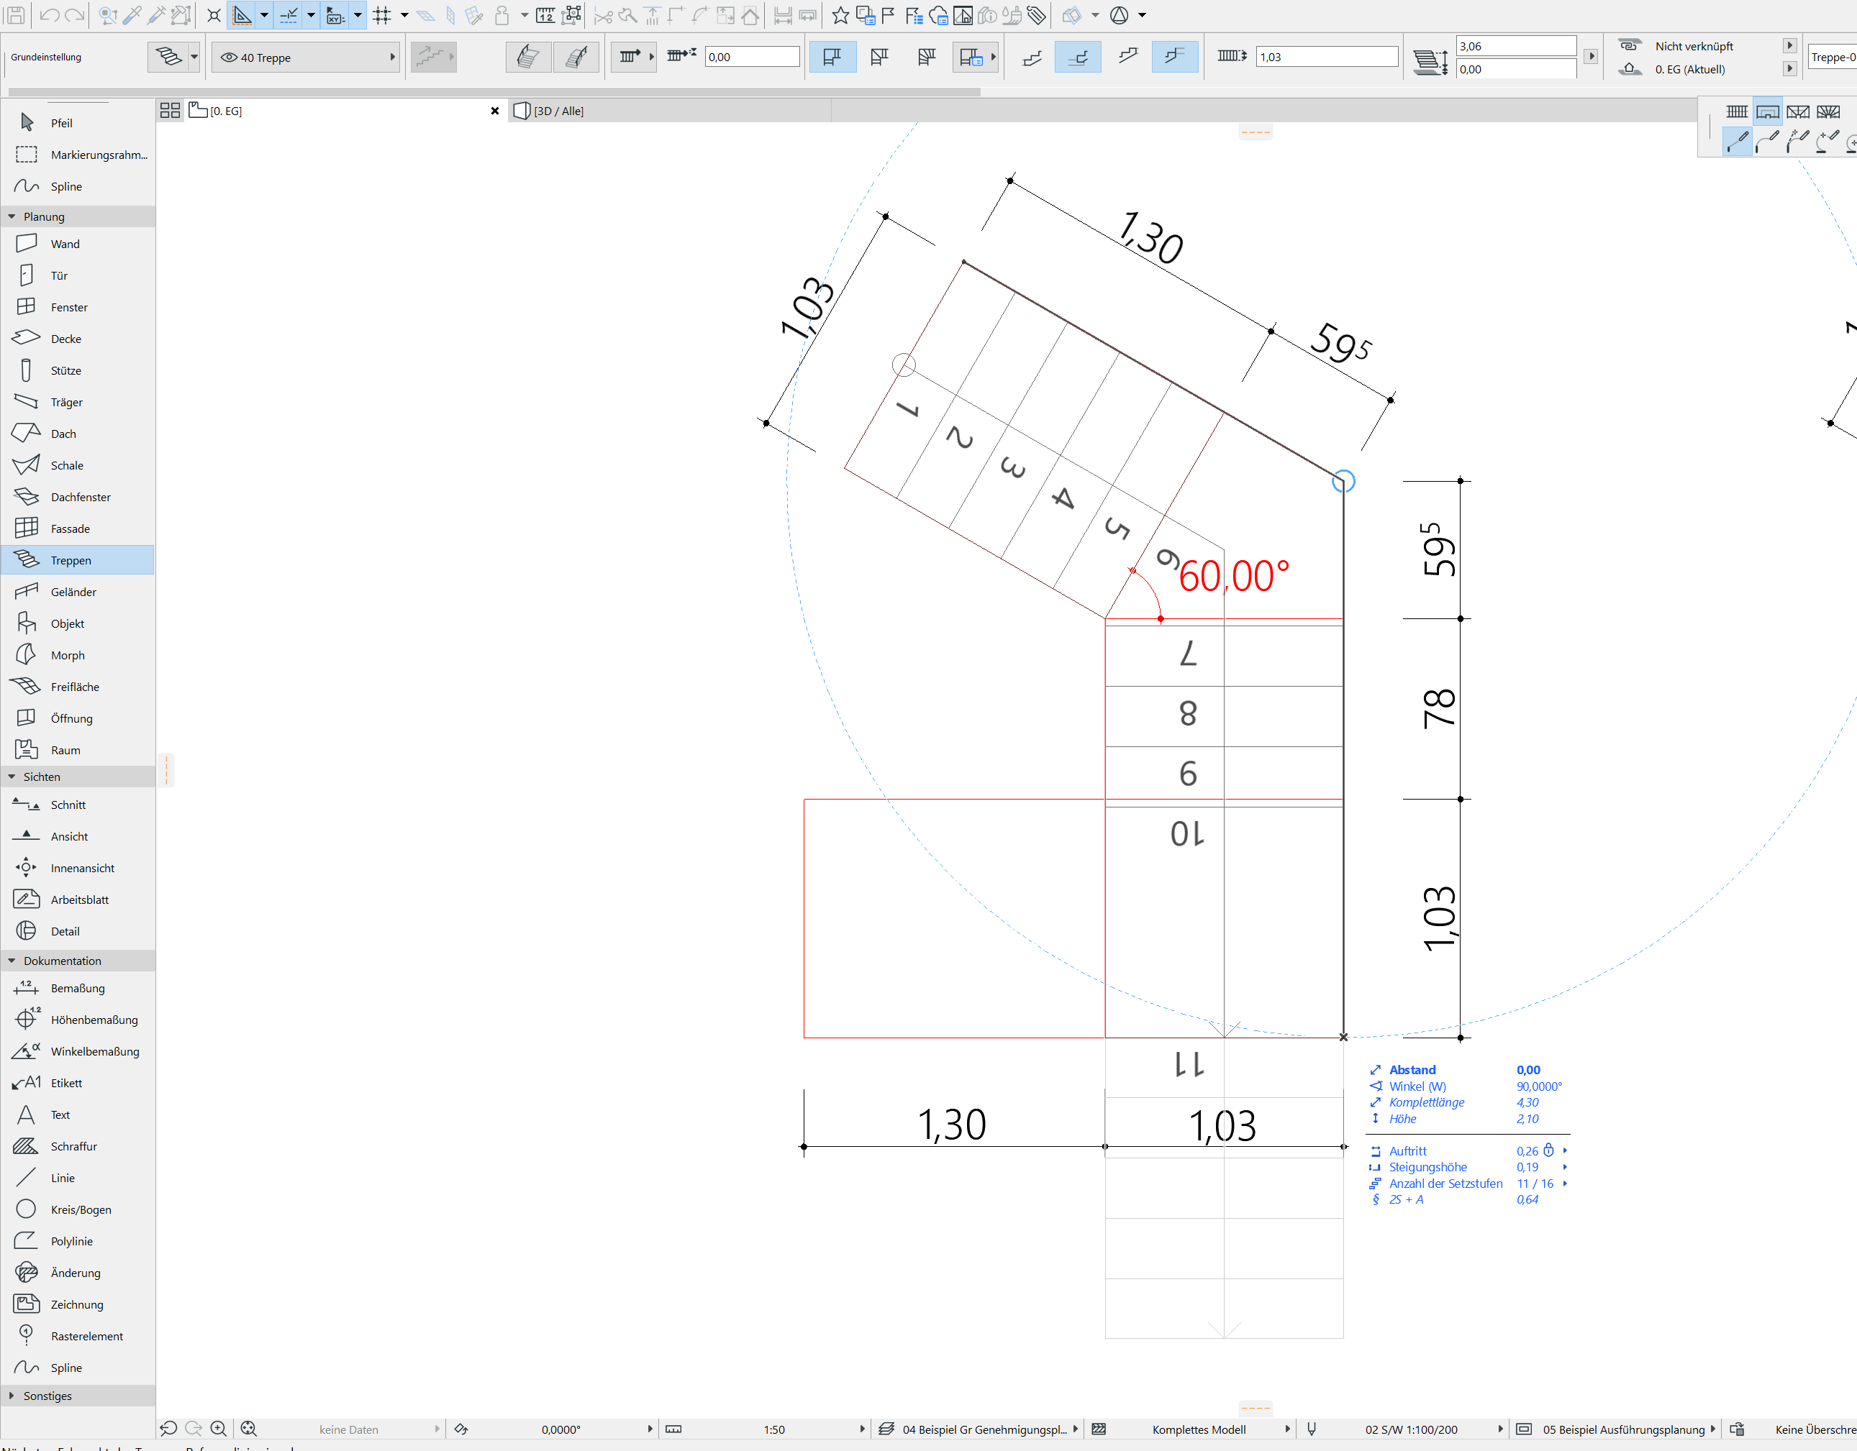Choose the Morph tool
Image resolution: width=1857 pixels, height=1451 pixels.
pos(67,655)
